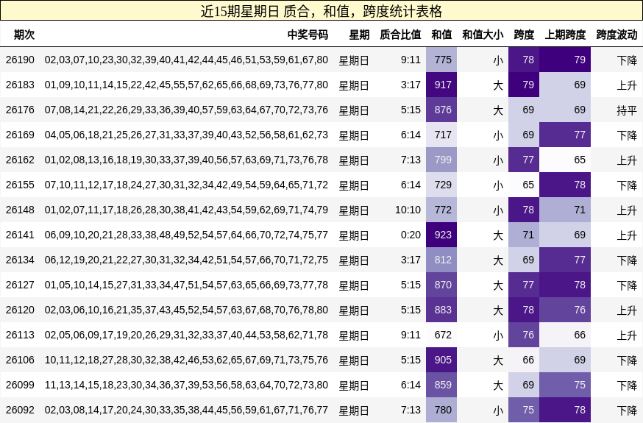Click 星期日 in row 26120
Viewport: 643px width, 423px height.
click(354, 310)
